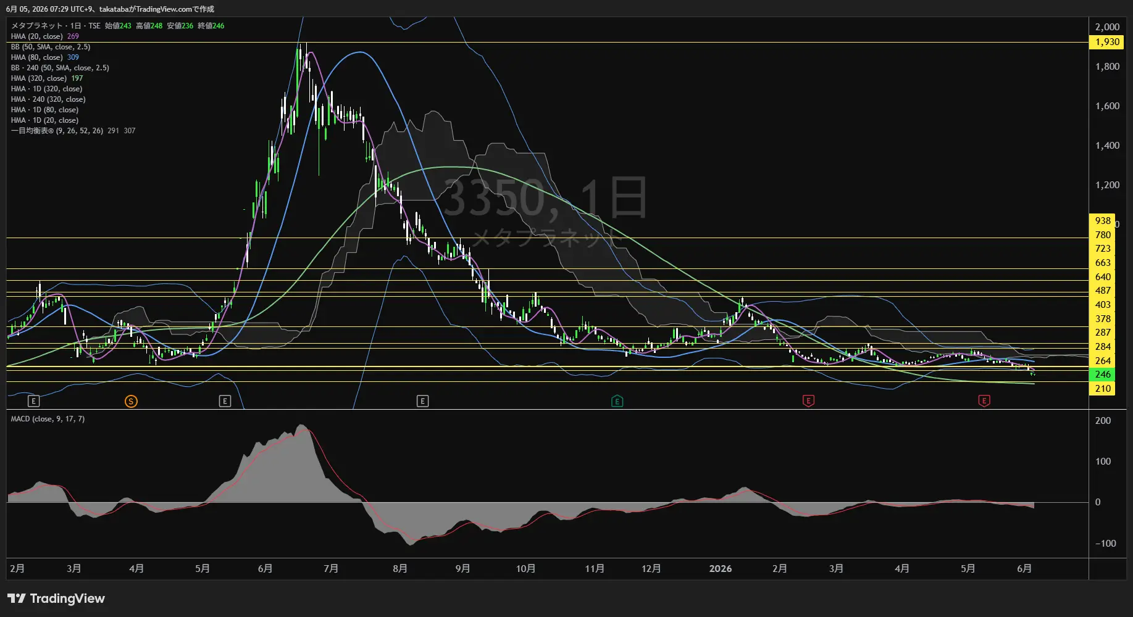The height and width of the screenshot is (617, 1133).
Task: Click the 200 label on MACD axis
Action: [1103, 421]
